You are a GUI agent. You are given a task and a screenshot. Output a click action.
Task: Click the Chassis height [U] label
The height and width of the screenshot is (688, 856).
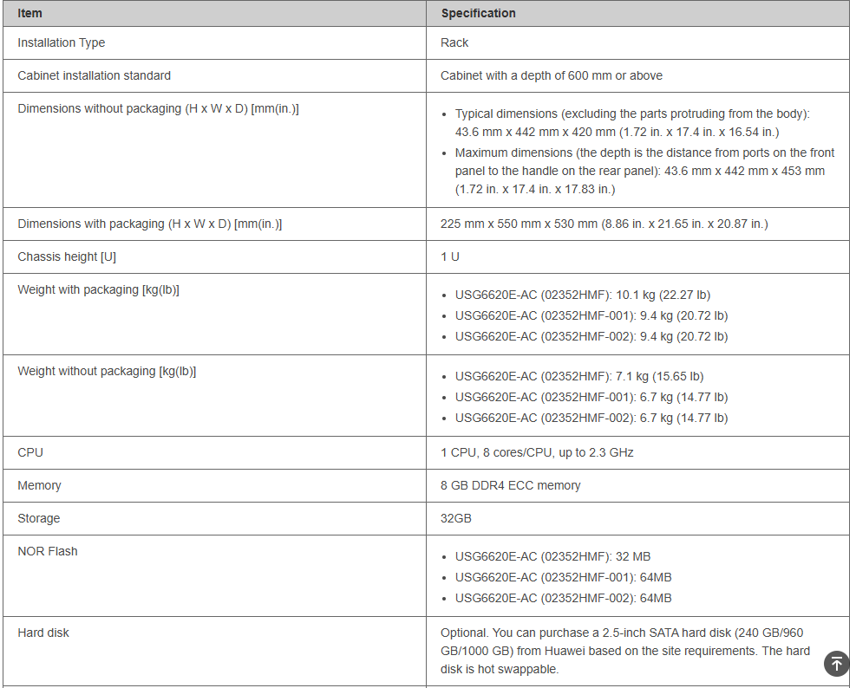(67, 256)
